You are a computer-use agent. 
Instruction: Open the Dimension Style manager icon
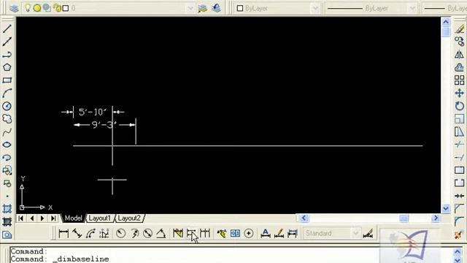click(368, 233)
